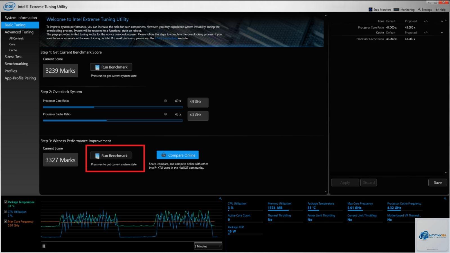450x253 pixels.
Task: Click the Intel logo in the title bar
Action: coord(9,6)
